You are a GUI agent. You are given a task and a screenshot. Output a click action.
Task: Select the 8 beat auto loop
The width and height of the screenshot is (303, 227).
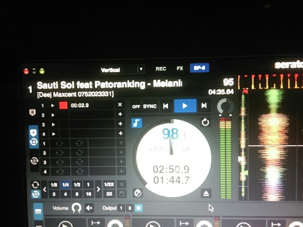coord(77,194)
